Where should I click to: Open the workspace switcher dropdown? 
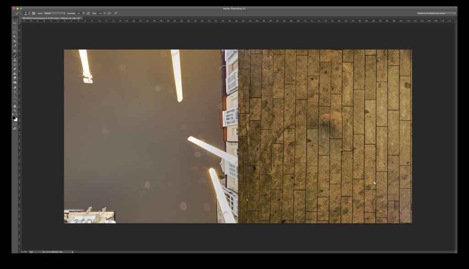pyautogui.click(x=436, y=13)
